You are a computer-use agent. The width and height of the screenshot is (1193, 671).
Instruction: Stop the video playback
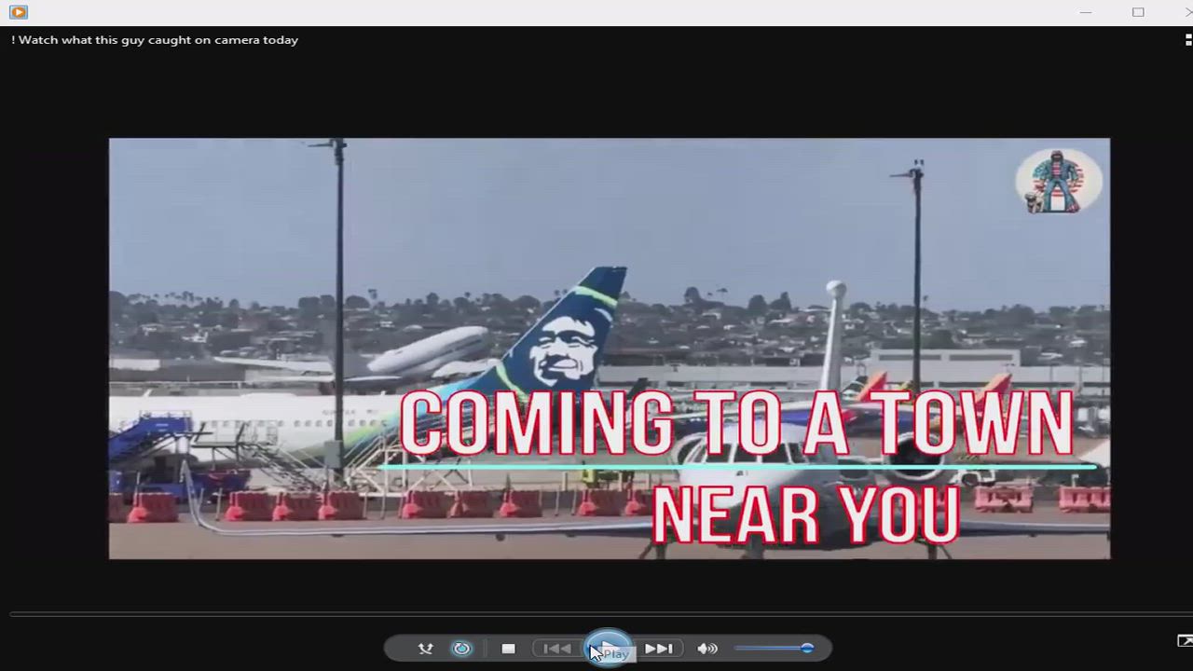[508, 649]
